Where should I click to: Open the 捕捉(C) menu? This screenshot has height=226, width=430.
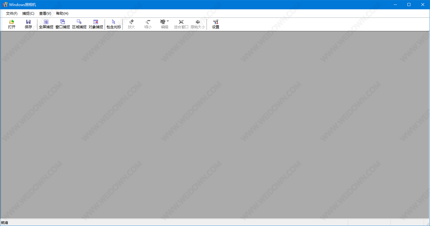pyautogui.click(x=28, y=14)
